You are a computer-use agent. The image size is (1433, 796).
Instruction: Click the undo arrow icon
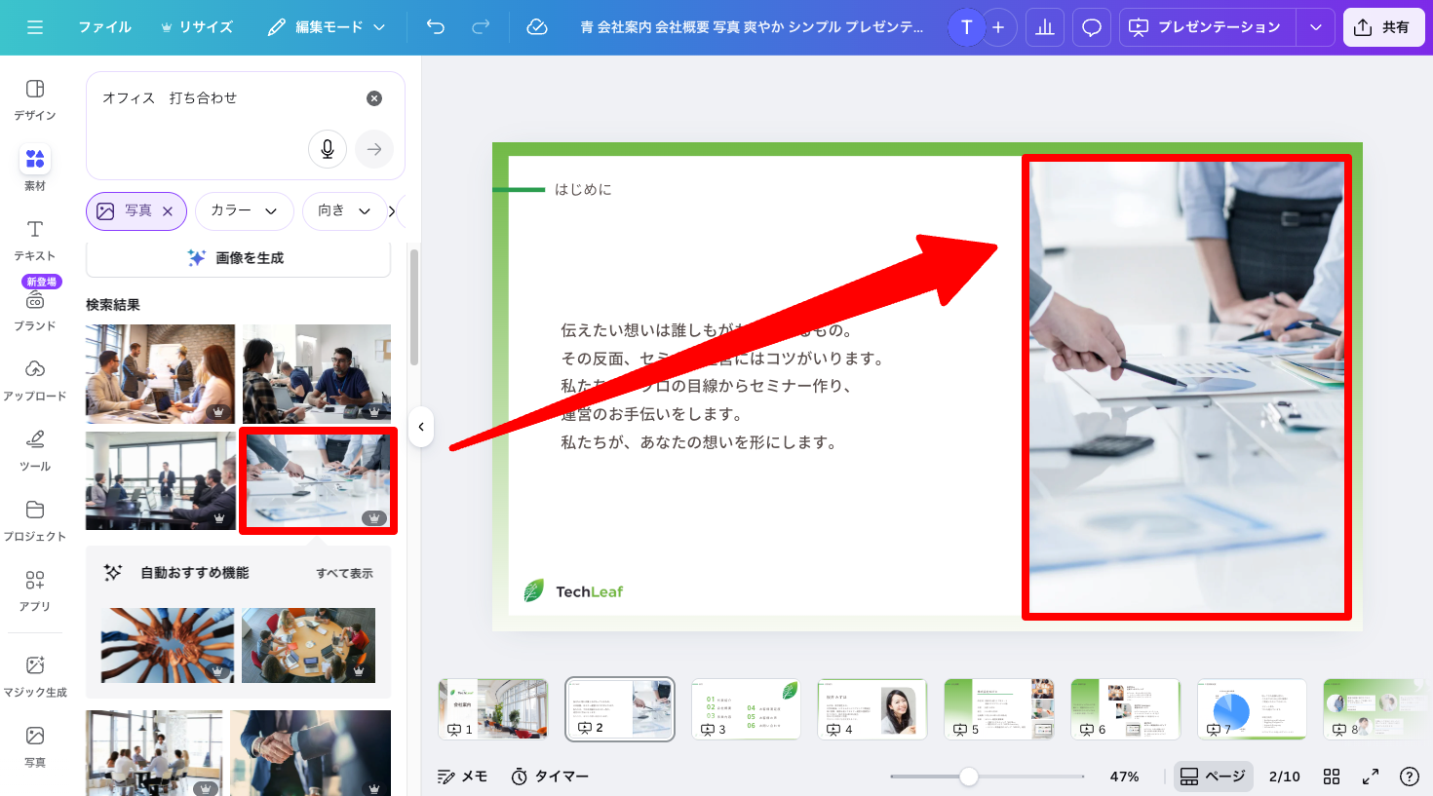click(436, 27)
